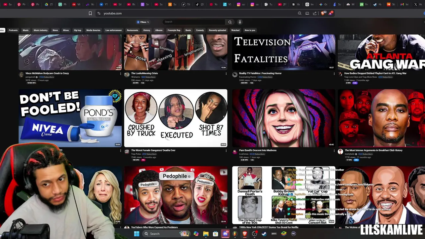Switch to the Google Drive '25' tab

[48, 4]
